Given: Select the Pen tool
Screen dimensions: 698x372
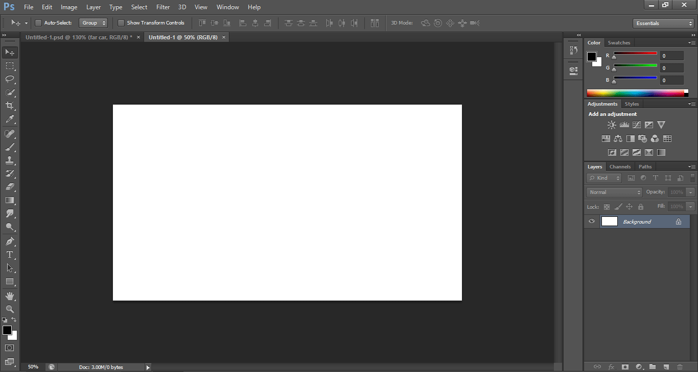Looking at the screenshot, I should coord(10,241).
